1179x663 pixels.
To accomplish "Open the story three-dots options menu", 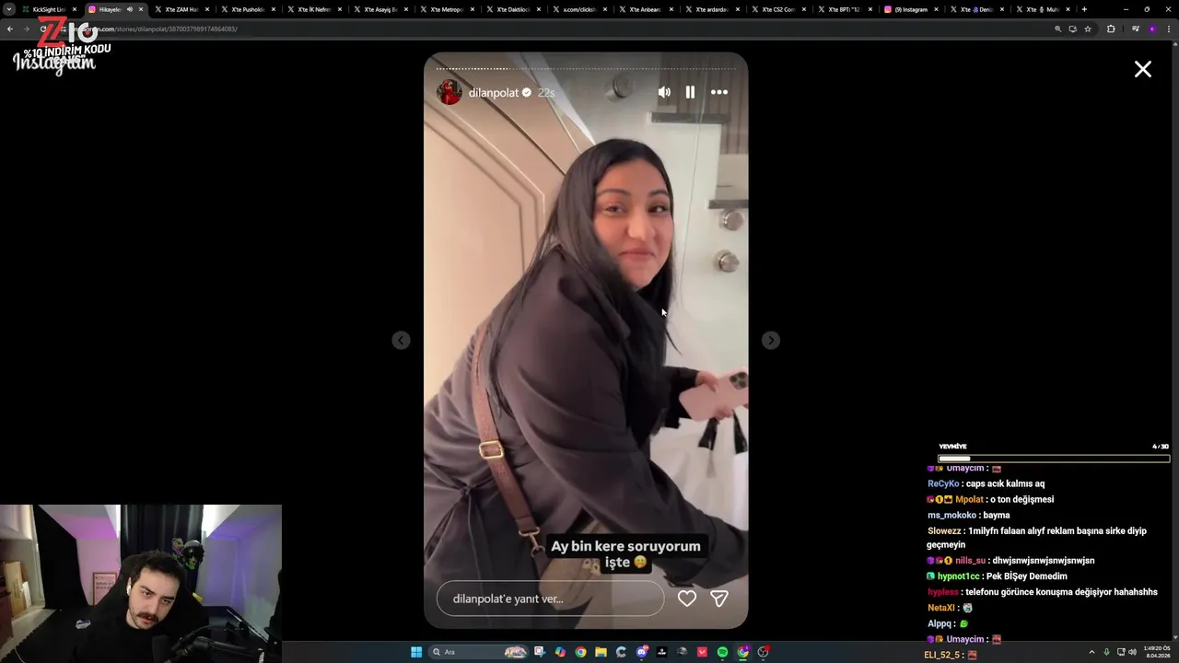I will point(719,92).
